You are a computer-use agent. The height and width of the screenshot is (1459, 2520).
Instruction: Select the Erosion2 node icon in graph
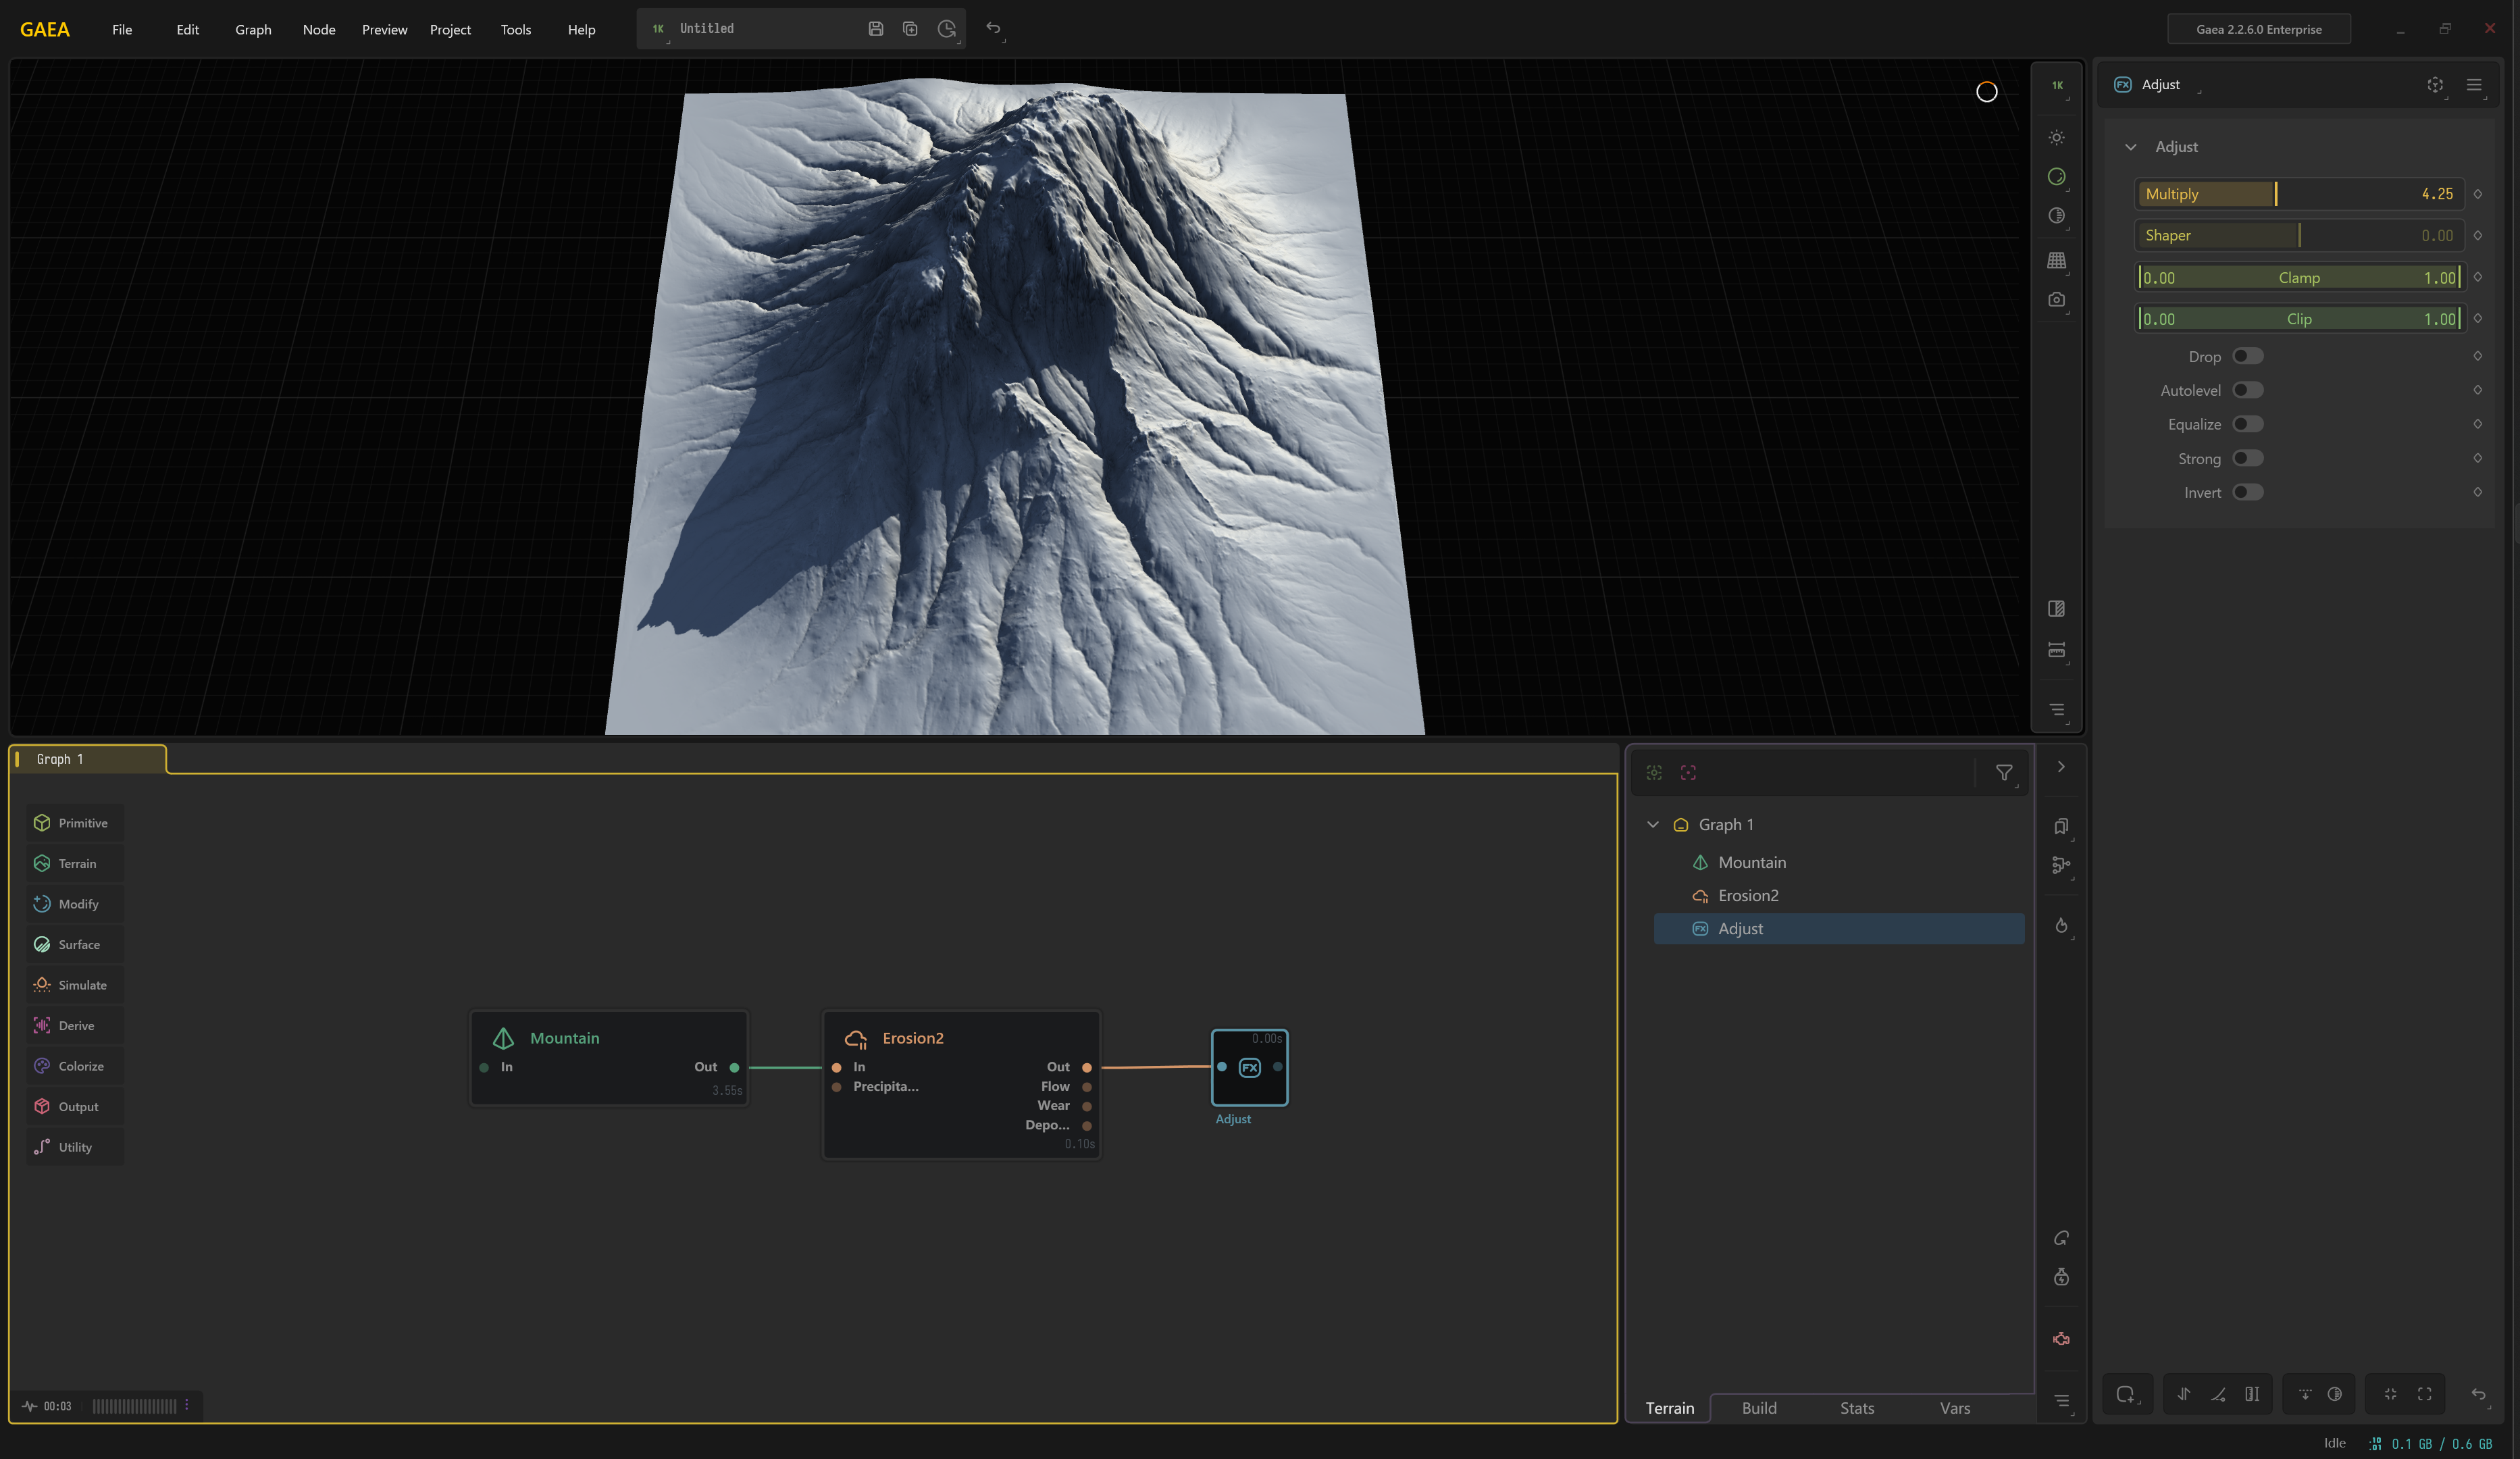856,1038
